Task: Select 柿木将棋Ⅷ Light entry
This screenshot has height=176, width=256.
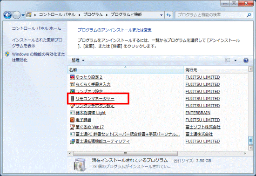Action: click(x=91, y=113)
